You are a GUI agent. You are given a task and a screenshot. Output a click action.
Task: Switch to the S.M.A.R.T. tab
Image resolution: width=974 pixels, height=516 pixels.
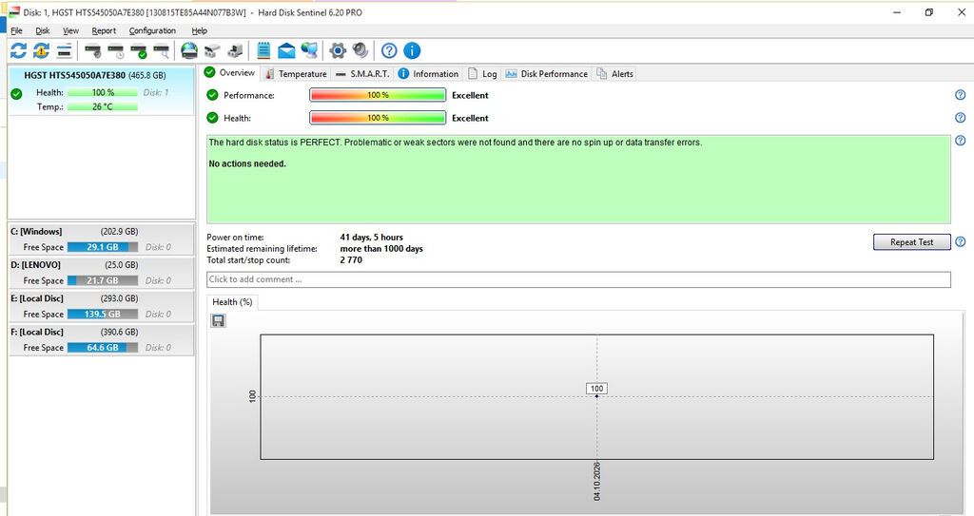pyautogui.click(x=362, y=73)
